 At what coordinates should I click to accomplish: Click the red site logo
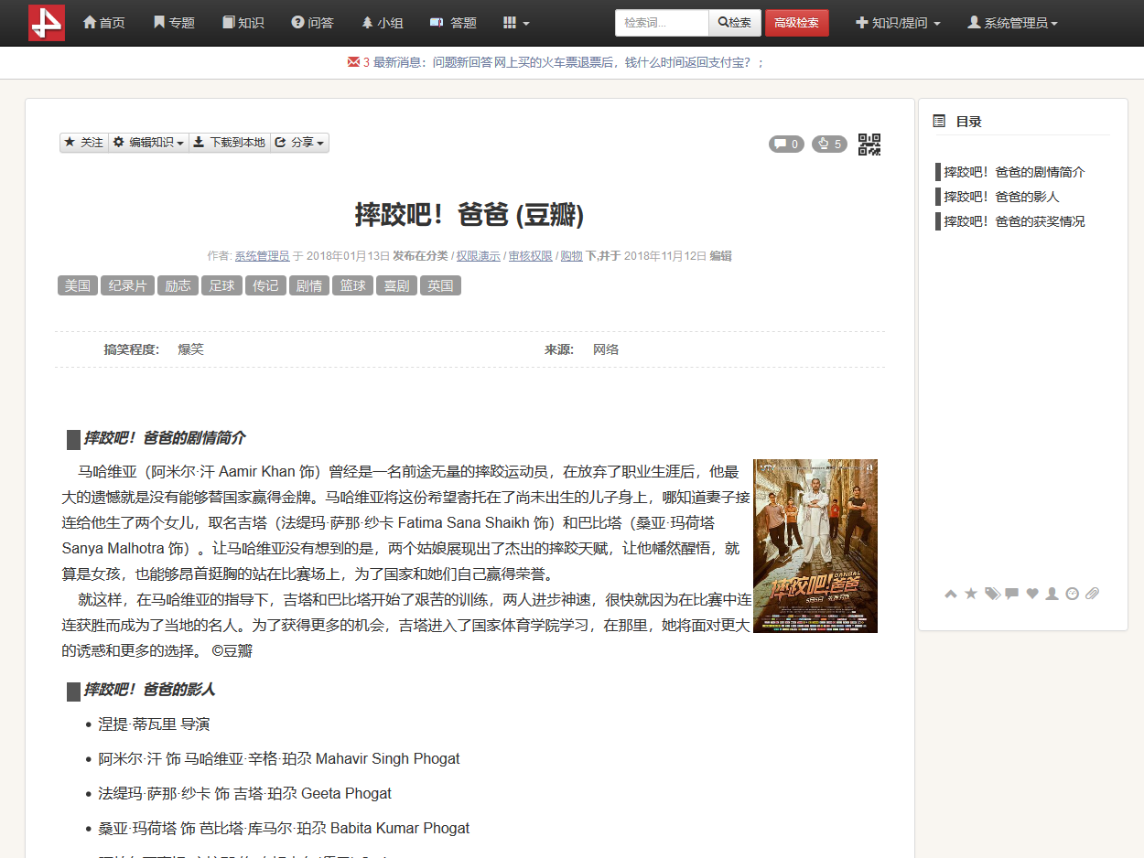47,23
